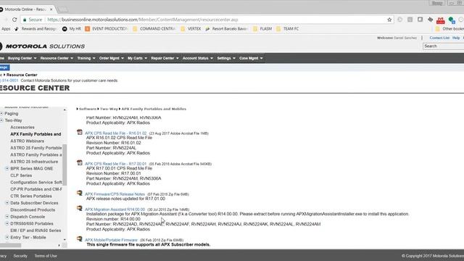Screen dimensions: 464x261
Task: Open the Account Status menu
Action: (198, 58)
